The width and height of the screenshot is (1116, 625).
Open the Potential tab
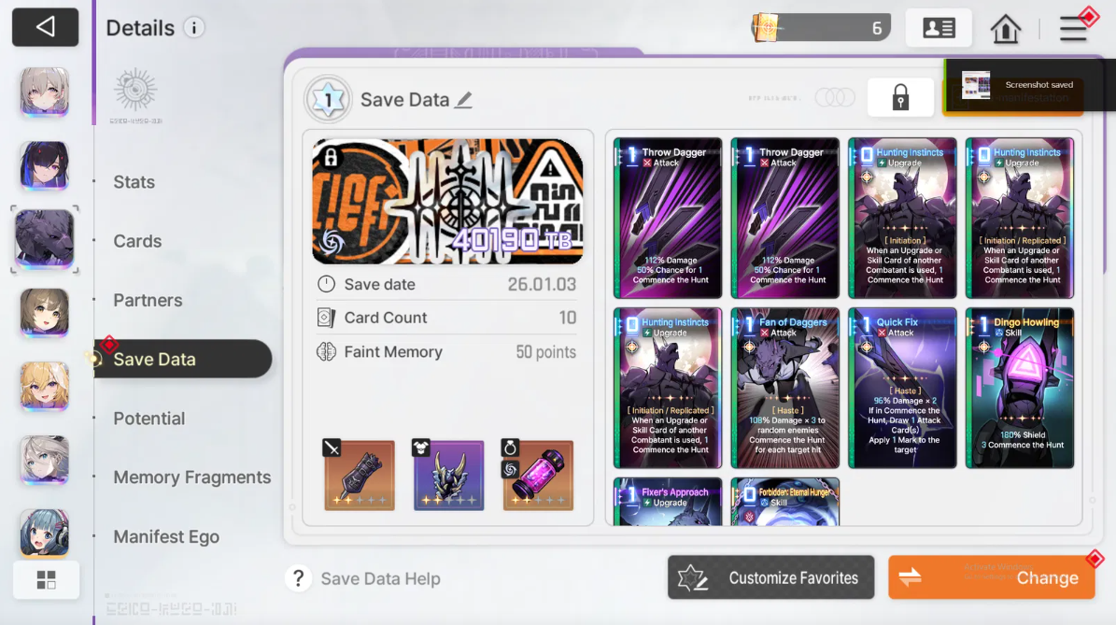(148, 419)
